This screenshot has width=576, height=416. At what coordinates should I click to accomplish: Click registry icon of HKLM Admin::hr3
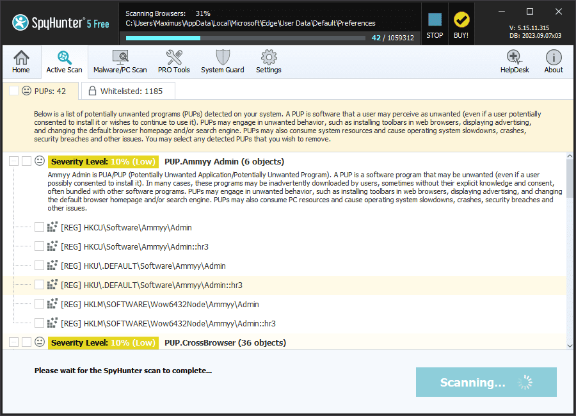click(x=52, y=323)
